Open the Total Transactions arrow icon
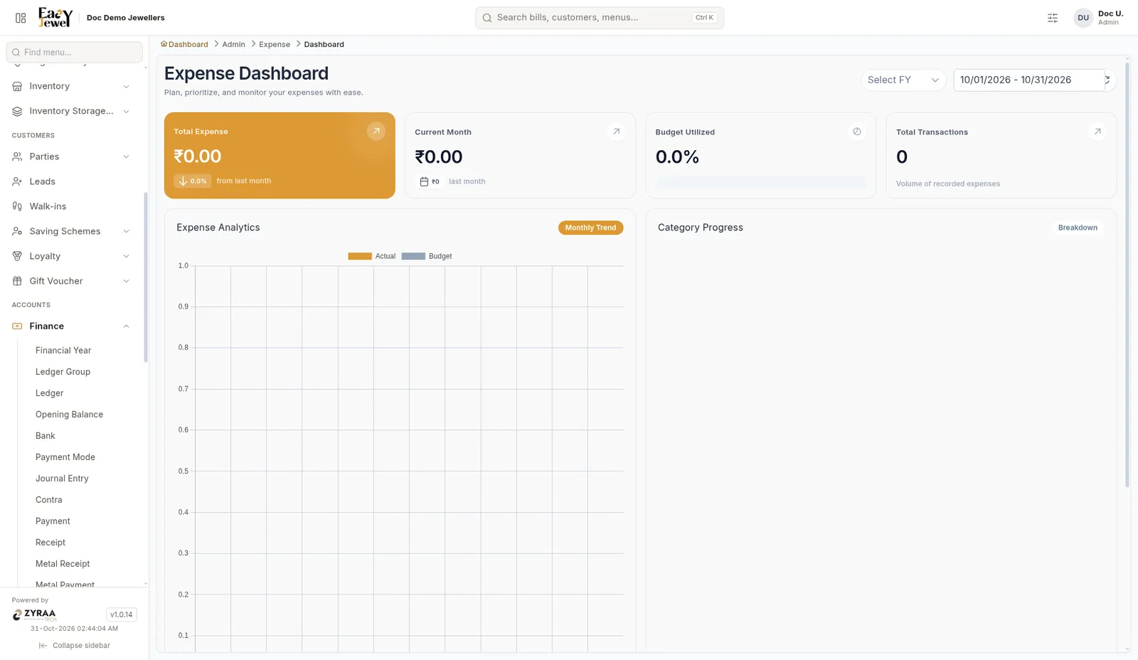Image resolution: width=1138 pixels, height=660 pixels. click(x=1097, y=132)
